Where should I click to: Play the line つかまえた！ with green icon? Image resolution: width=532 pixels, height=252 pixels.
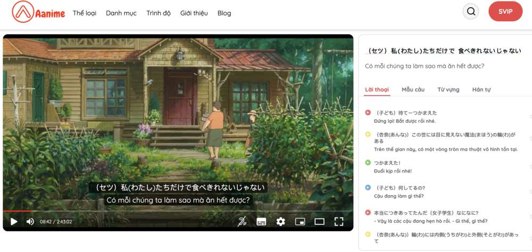coord(368,163)
